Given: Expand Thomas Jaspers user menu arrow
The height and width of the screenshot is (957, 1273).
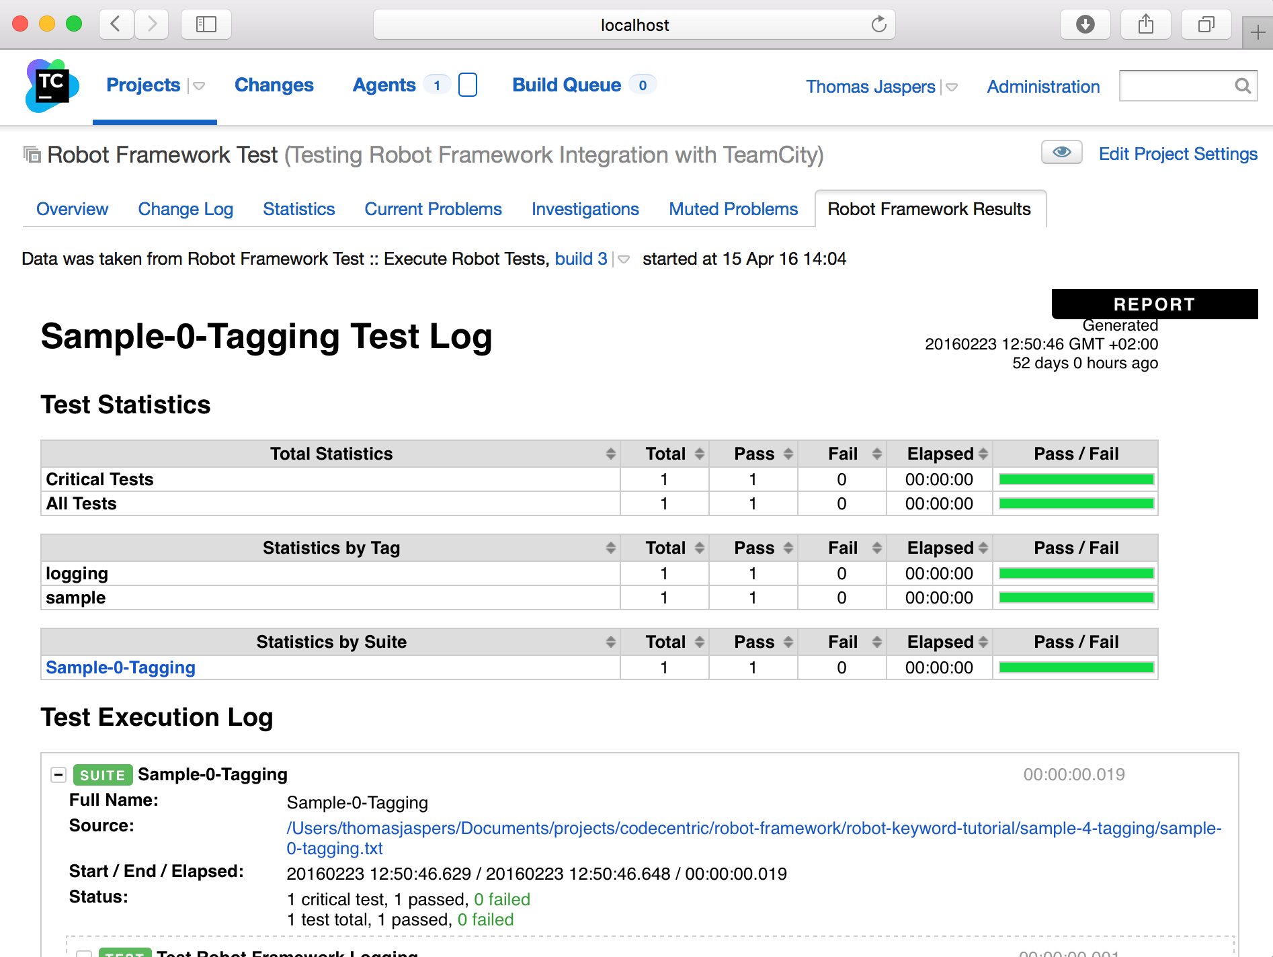Looking at the screenshot, I should point(952,87).
